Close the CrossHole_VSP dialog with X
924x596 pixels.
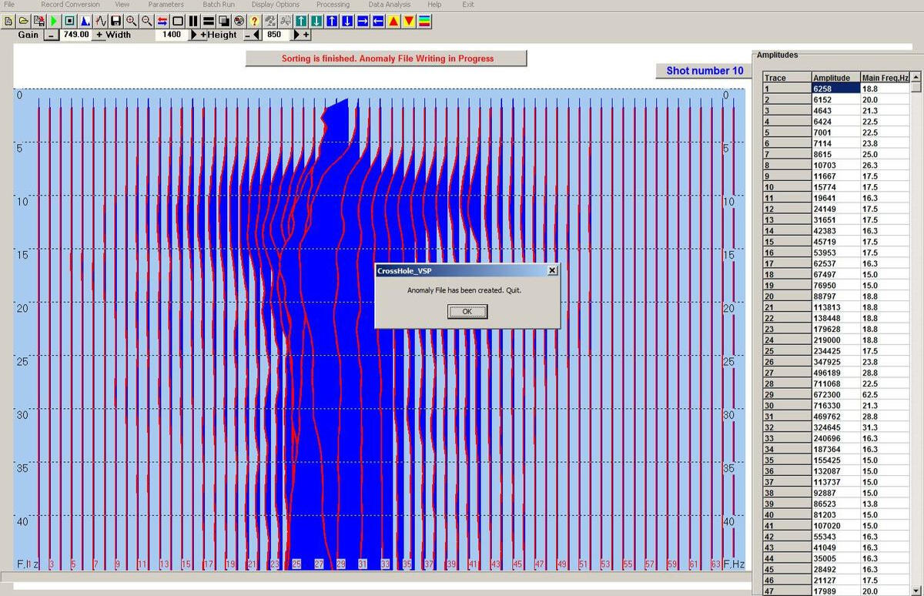551,271
